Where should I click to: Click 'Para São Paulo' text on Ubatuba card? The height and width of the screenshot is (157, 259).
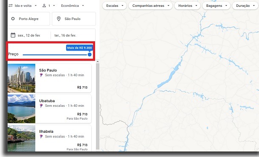(77, 118)
